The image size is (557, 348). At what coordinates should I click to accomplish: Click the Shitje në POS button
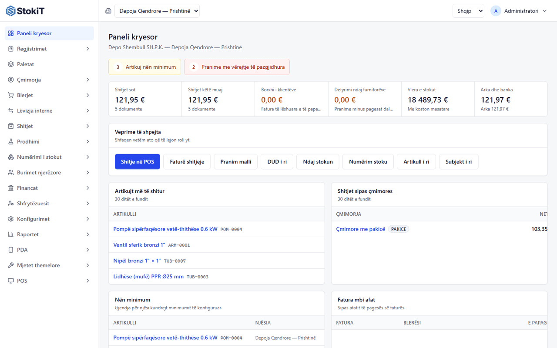(x=138, y=161)
